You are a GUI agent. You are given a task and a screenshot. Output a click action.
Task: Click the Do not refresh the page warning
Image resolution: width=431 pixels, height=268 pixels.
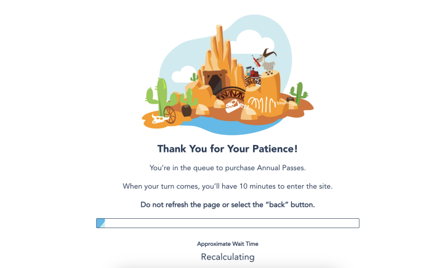point(228,205)
